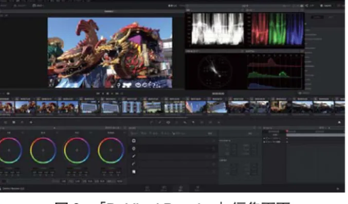Select the first building clip thumbnail
The width and height of the screenshot is (348, 204).
89,107
